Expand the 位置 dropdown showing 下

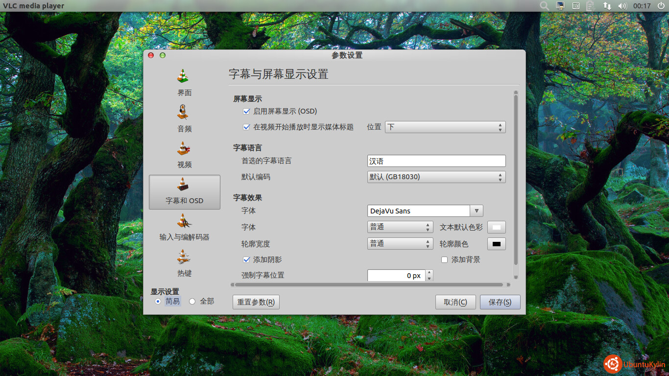click(x=445, y=127)
